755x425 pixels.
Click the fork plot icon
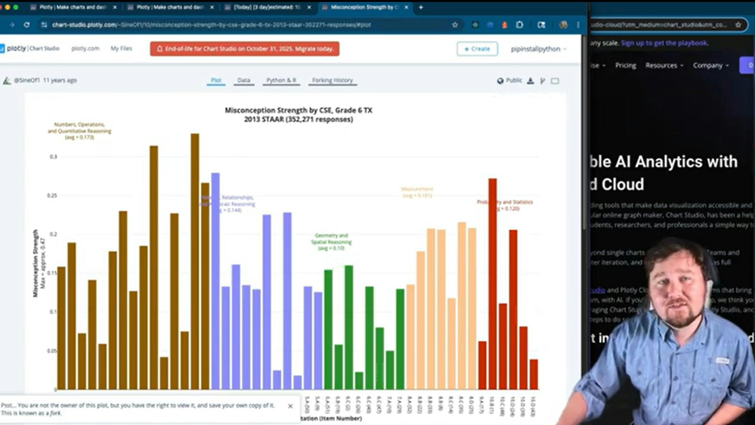click(543, 81)
